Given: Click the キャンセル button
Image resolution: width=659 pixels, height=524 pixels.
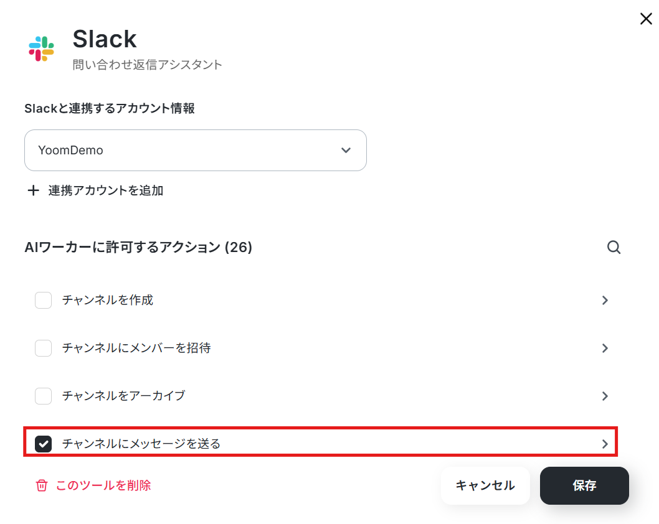Looking at the screenshot, I should (485, 485).
